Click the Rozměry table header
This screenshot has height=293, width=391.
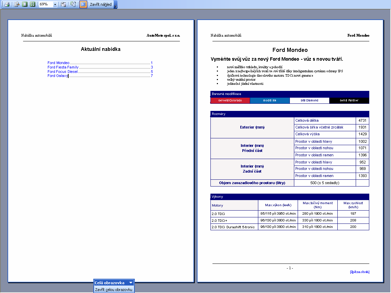pos(290,114)
